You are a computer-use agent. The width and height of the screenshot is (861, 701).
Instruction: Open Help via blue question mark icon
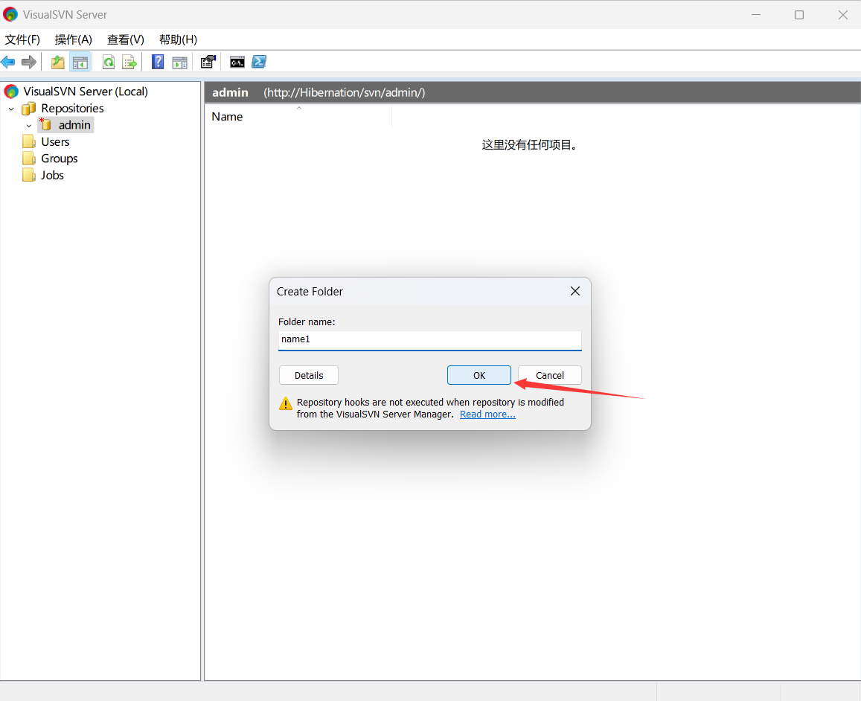coord(158,62)
